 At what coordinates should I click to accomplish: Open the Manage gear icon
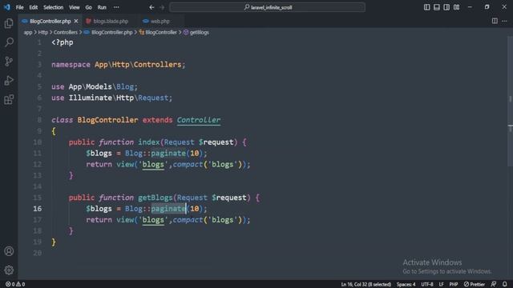(x=9, y=270)
